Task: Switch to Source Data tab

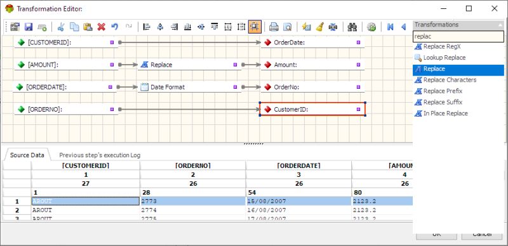Action: 27,155
